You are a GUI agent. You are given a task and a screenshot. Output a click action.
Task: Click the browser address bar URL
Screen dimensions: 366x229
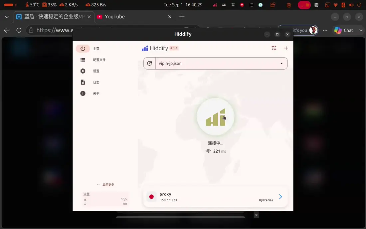tap(55, 30)
